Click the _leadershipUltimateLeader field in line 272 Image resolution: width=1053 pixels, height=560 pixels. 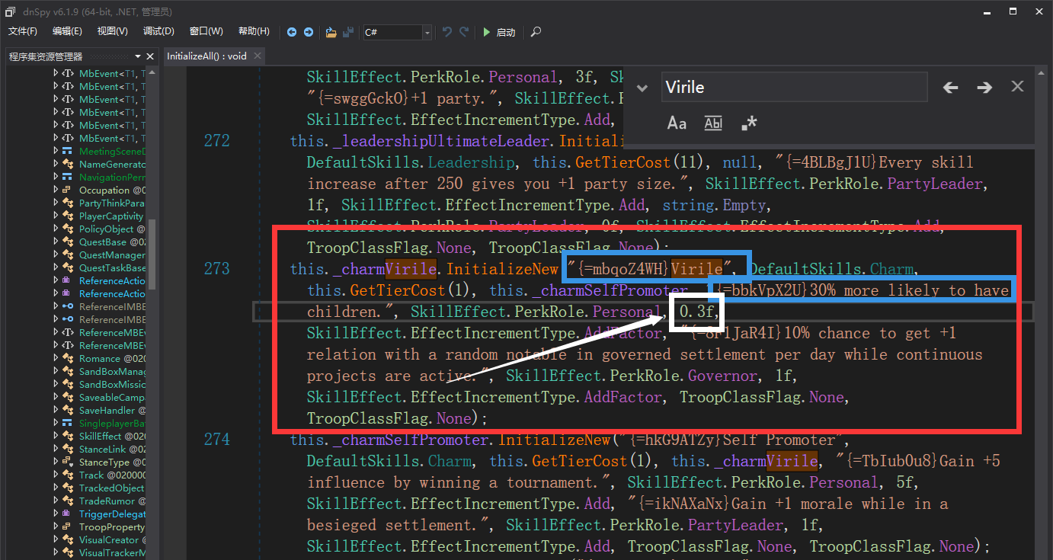(x=440, y=141)
